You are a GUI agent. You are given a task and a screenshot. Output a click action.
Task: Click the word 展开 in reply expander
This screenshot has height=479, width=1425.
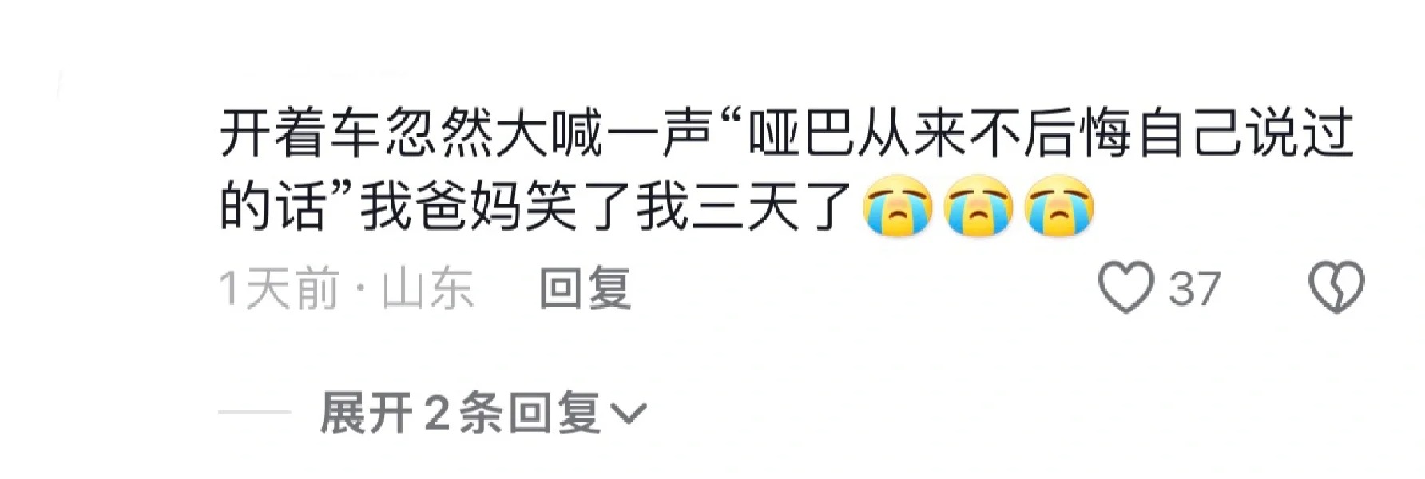367,414
